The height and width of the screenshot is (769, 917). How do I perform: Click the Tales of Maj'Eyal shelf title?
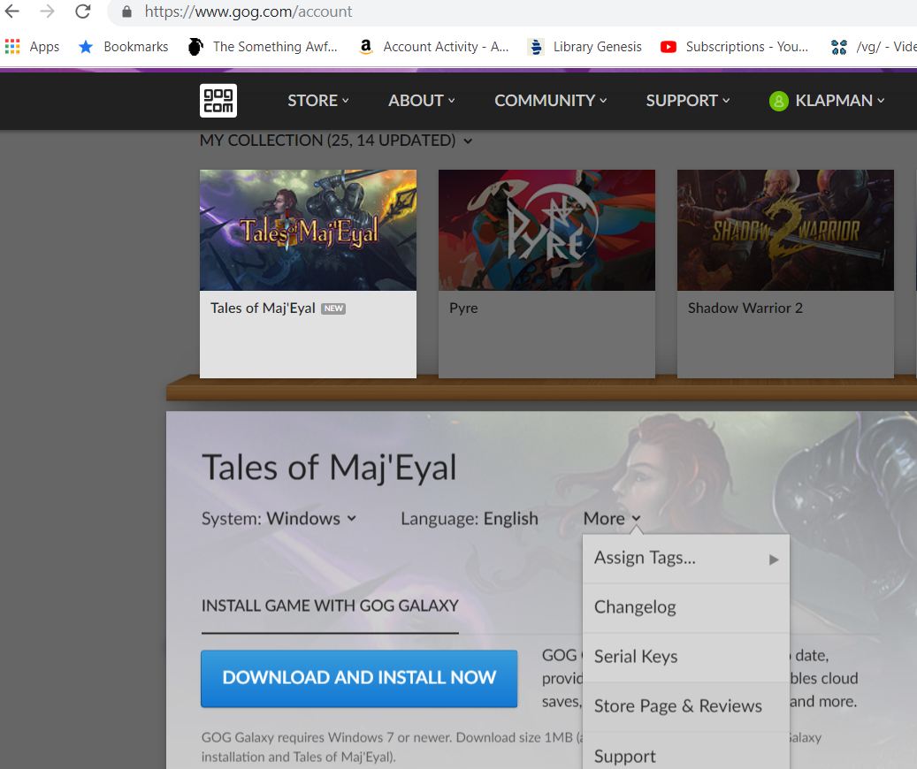coord(263,308)
